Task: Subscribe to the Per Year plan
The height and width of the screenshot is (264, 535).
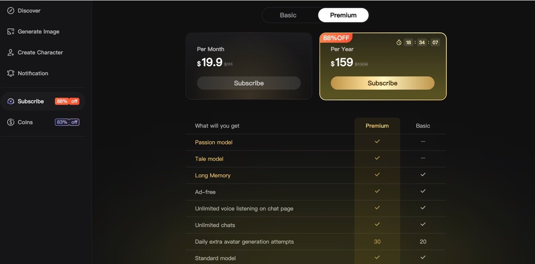Action: coord(382,83)
